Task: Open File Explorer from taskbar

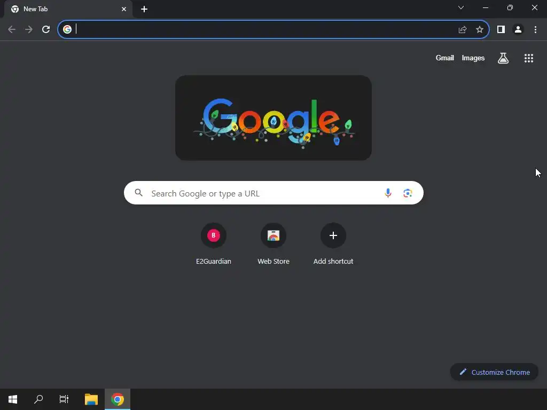Action: [91, 399]
